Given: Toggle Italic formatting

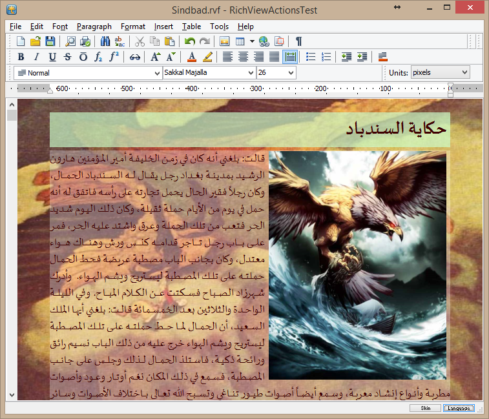Looking at the screenshot, I should (36, 57).
